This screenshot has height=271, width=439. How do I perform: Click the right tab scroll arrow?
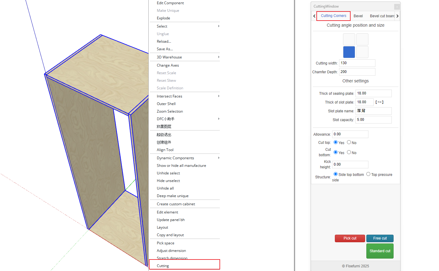397,16
